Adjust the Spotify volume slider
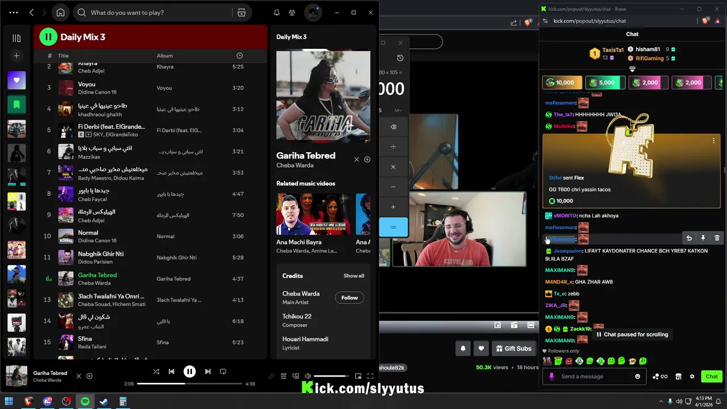727x409 pixels. tap(331, 376)
